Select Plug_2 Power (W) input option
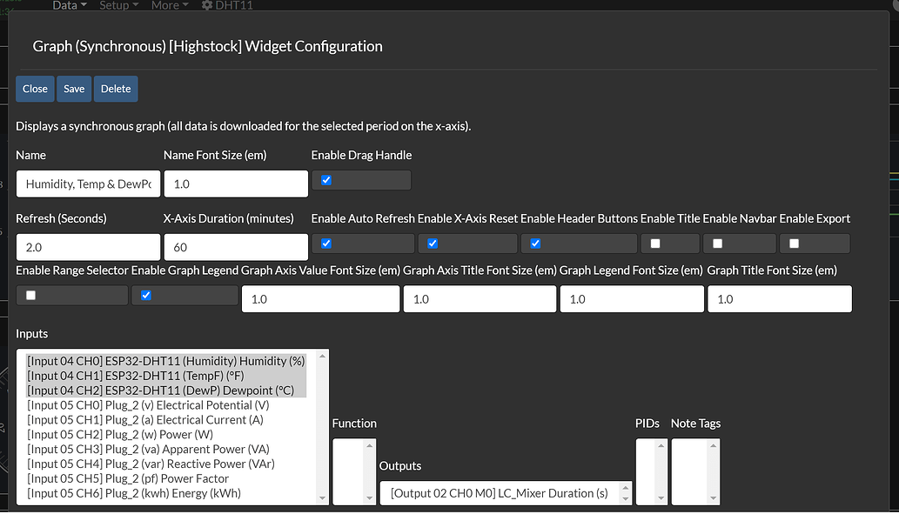Screen dimensions: 899x514 [120, 435]
